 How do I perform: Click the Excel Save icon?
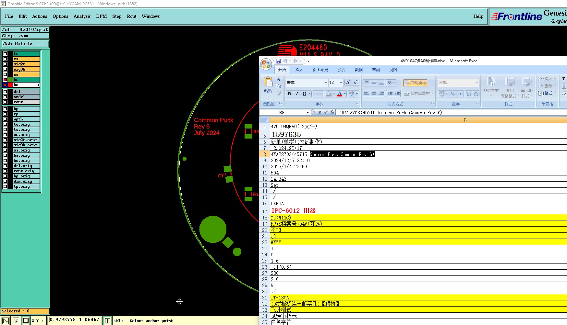278,61
